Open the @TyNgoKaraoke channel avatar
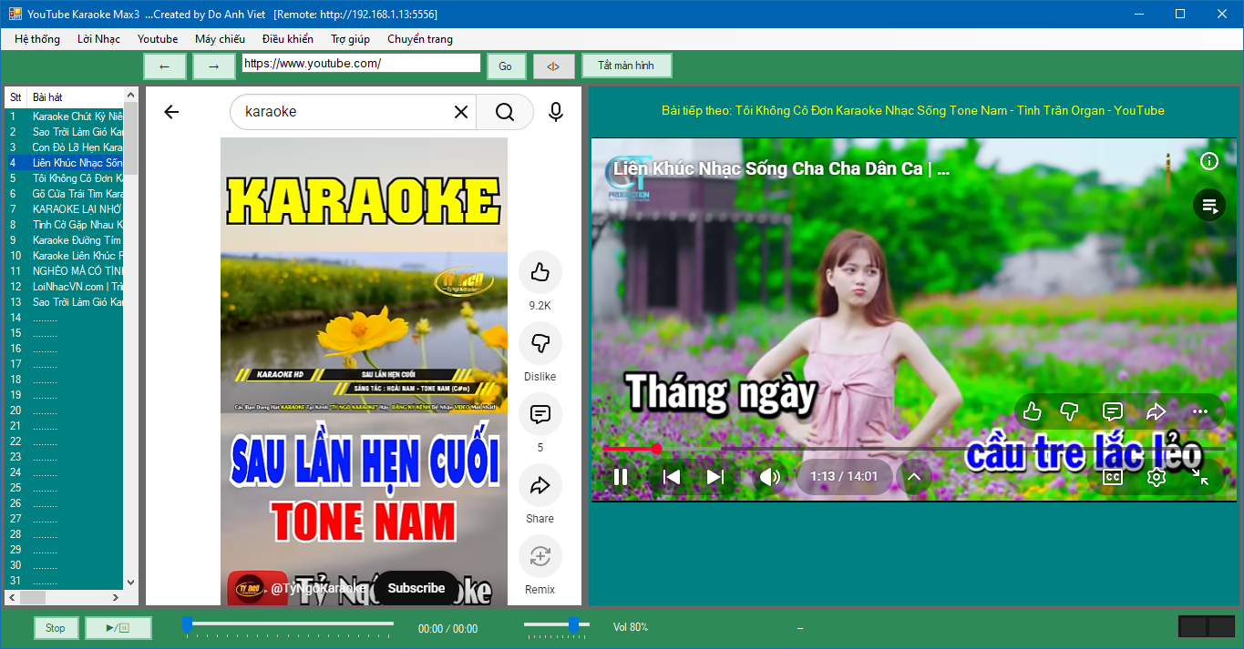This screenshot has width=1244, height=649. [x=250, y=589]
